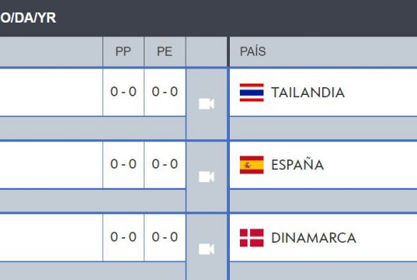
Task: Open the video camera icon in España row
Action: (207, 177)
